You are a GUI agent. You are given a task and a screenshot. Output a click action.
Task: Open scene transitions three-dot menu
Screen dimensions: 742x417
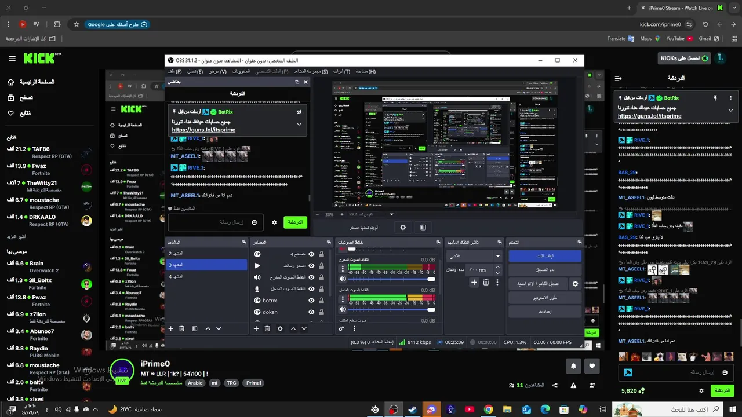tap(497, 282)
